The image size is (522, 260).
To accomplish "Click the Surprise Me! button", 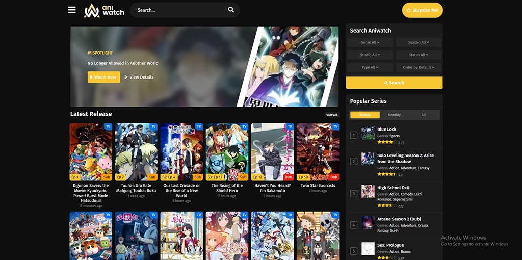I will [x=422, y=10].
